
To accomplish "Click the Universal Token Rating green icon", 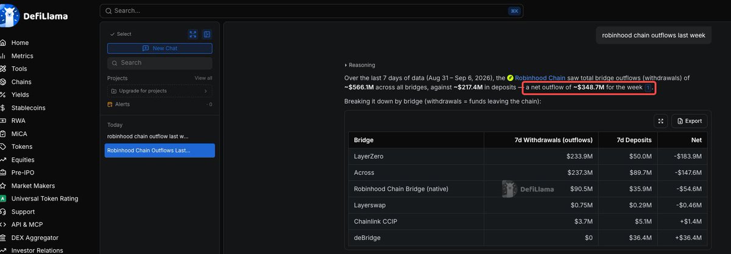I will [3, 199].
